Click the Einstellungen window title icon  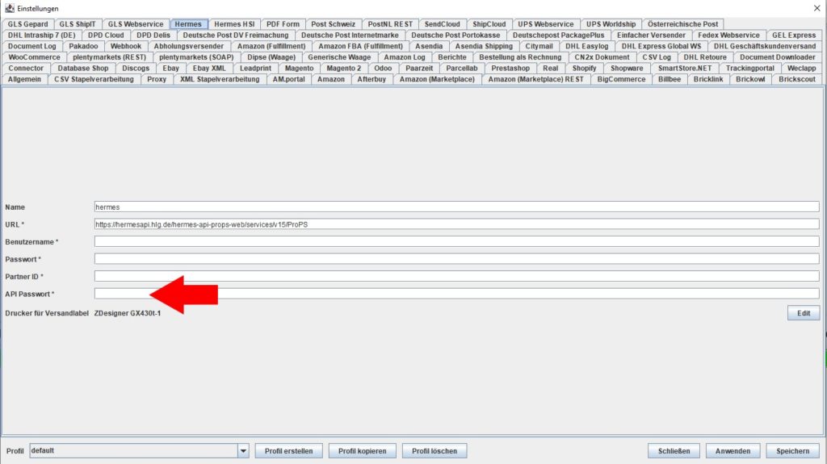point(9,8)
